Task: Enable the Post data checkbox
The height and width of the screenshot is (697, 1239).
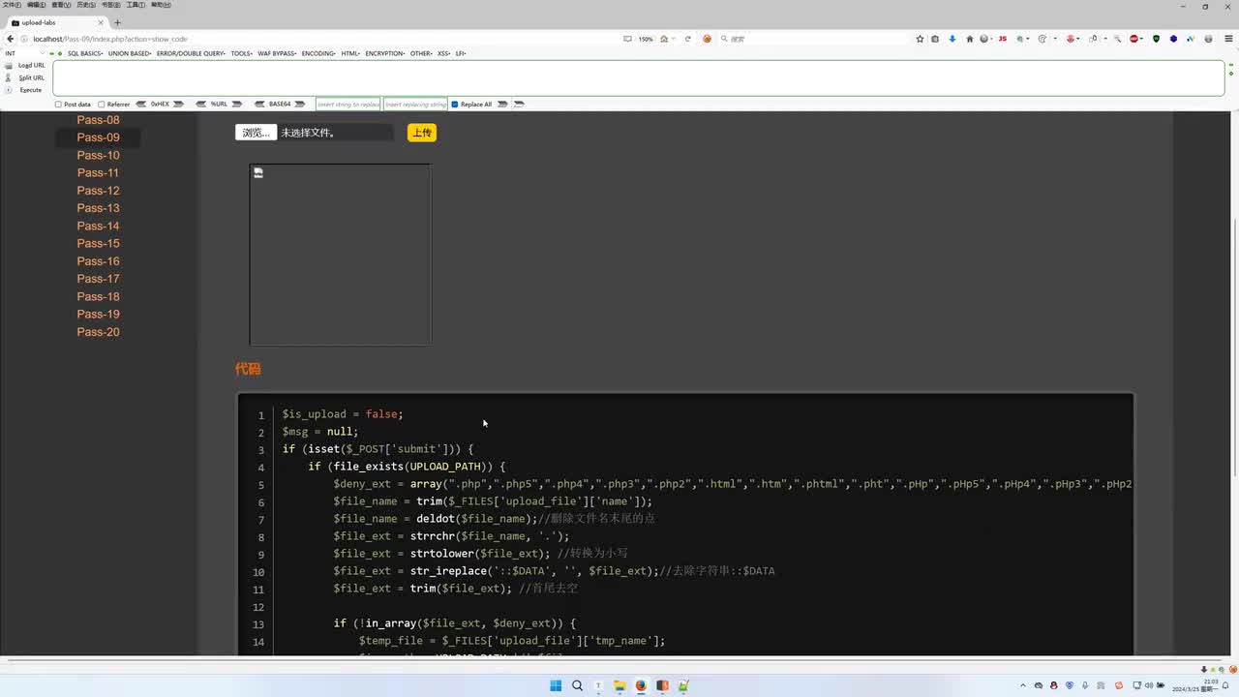Action: (x=58, y=105)
